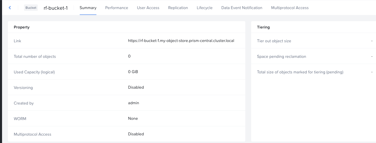This screenshot has height=143, width=376.
Task: Switch to the Performance tab
Action: click(117, 8)
